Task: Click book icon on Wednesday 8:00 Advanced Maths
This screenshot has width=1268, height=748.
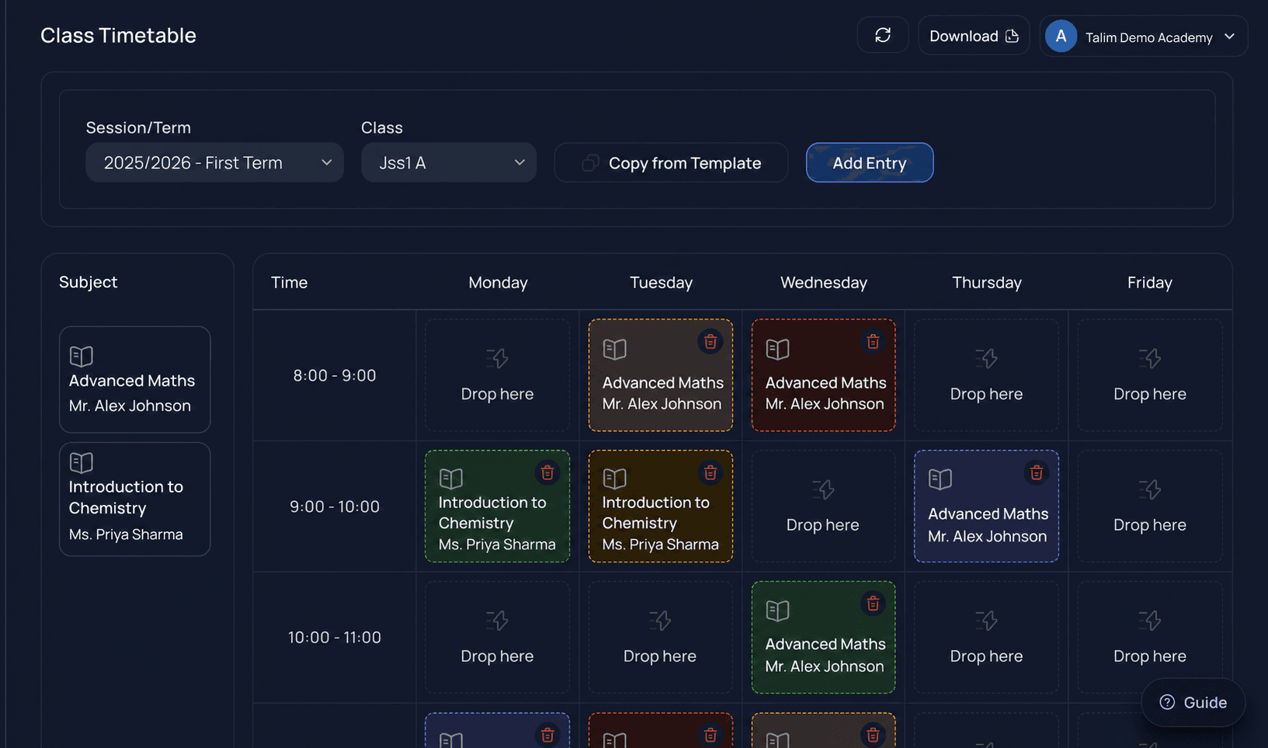Action: [x=777, y=349]
